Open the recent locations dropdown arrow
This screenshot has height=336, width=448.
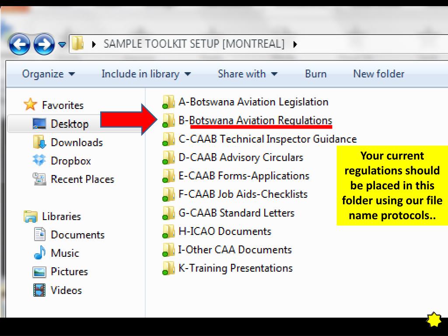[62, 45]
